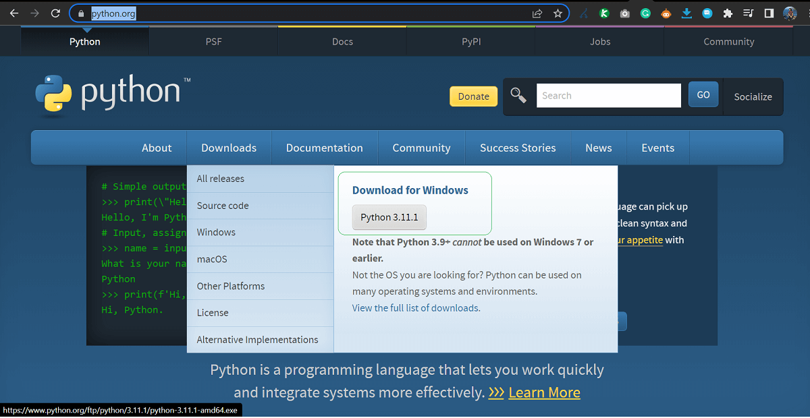Switch to the PSF tab
Image resolution: width=810 pixels, height=418 pixels.
tap(214, 42)
